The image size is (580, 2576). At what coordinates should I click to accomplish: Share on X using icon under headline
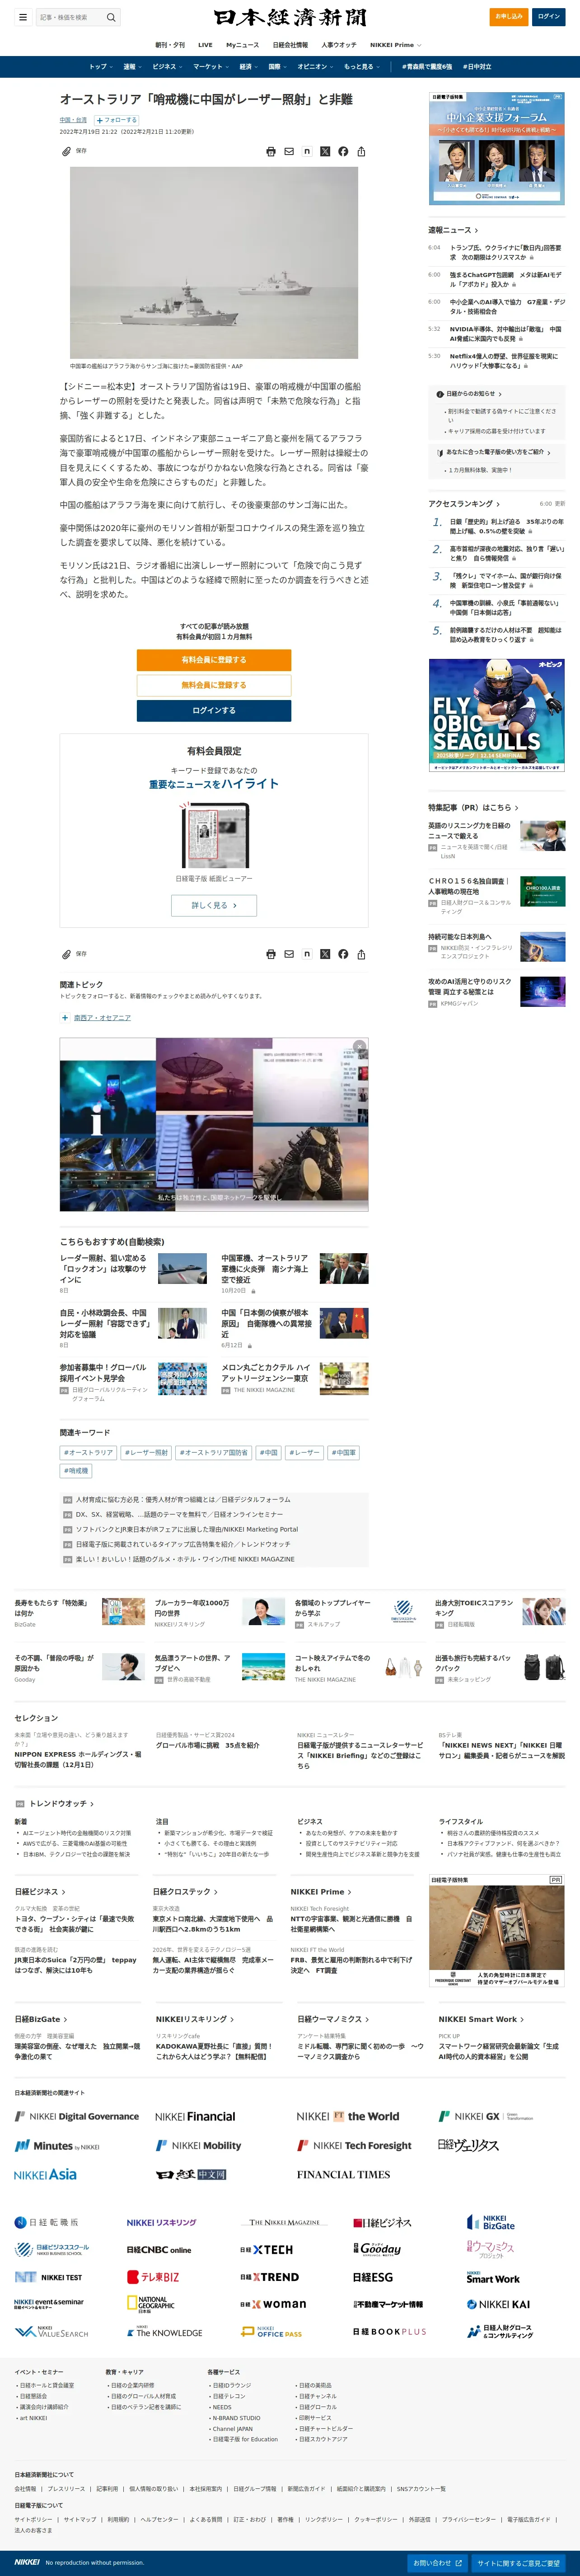[x=325, y=152]
